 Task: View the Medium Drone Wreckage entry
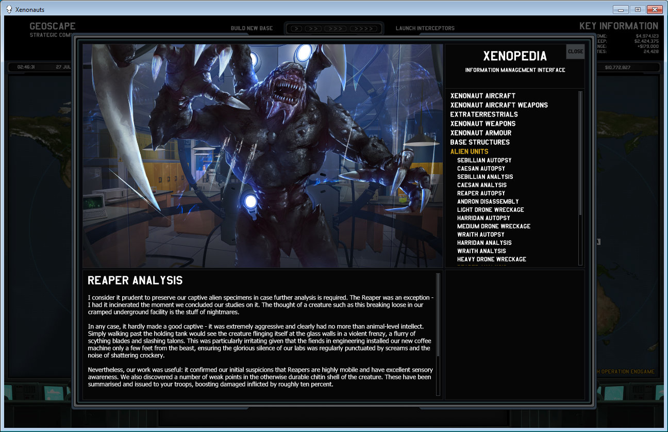[493, 226]
